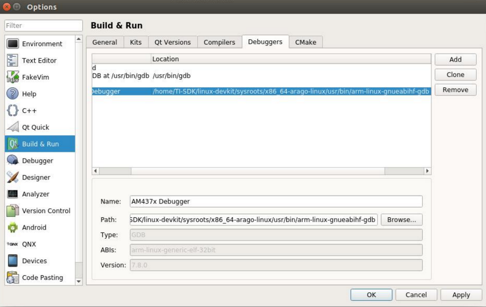Switch to the Kits tab
This screenshot has width=486, height=307.
[136, 42]
